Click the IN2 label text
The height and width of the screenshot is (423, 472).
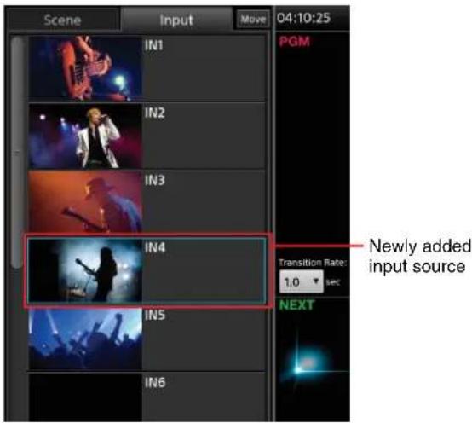point(155,113)
